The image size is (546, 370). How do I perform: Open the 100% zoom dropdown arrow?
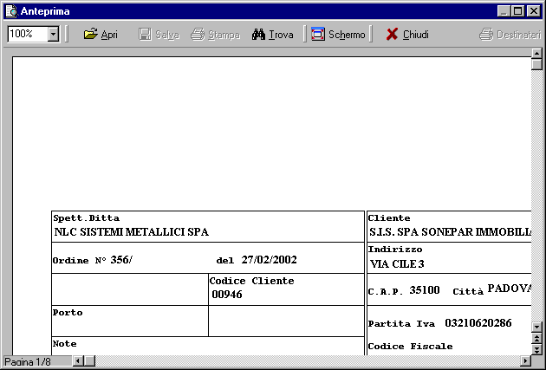tap(53, 34)
